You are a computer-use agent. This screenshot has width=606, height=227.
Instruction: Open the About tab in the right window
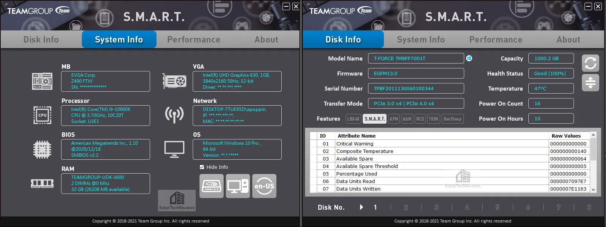coord(568,39)
